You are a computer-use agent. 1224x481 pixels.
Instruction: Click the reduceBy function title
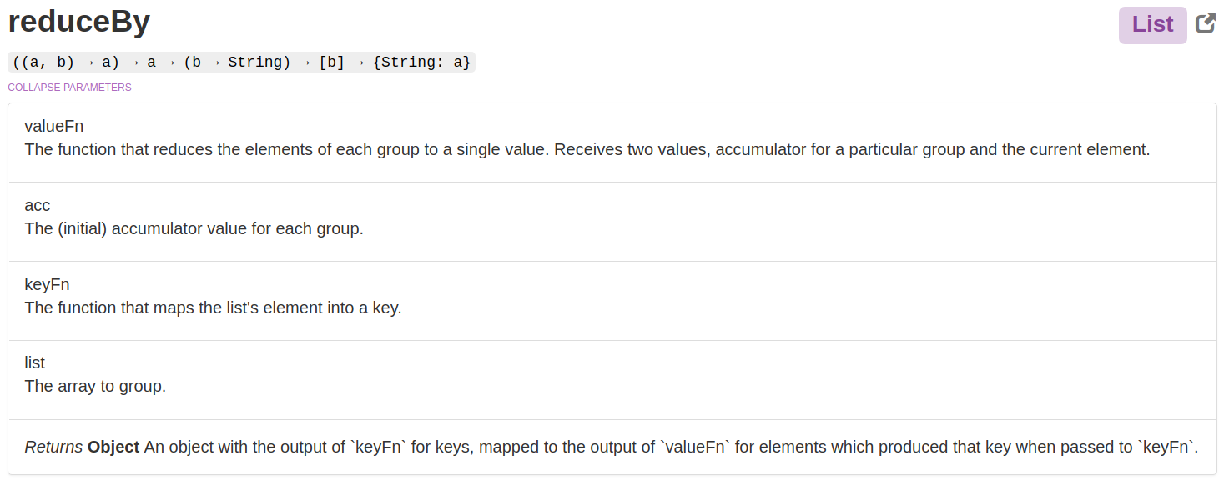tap(79, 22)
